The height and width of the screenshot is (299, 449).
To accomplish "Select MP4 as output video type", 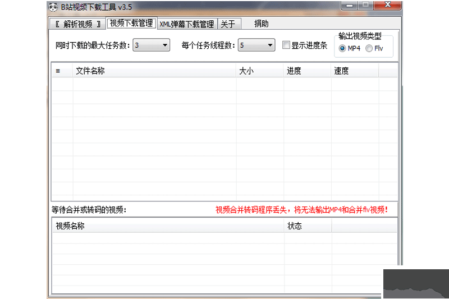I will click(343, 48).
